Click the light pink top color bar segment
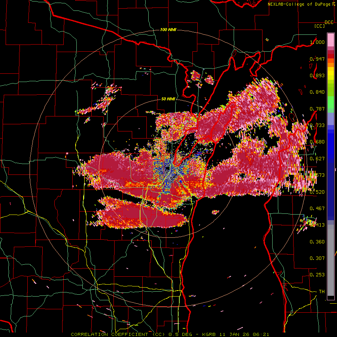The height and width of the screenshot is (337, 337). pos(331,40)
